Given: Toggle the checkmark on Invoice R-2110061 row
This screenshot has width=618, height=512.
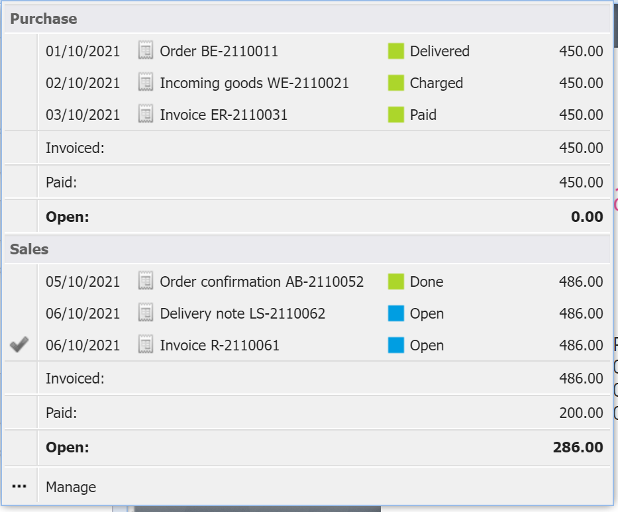Looking at the screenshot, I should tap(19, 344).
